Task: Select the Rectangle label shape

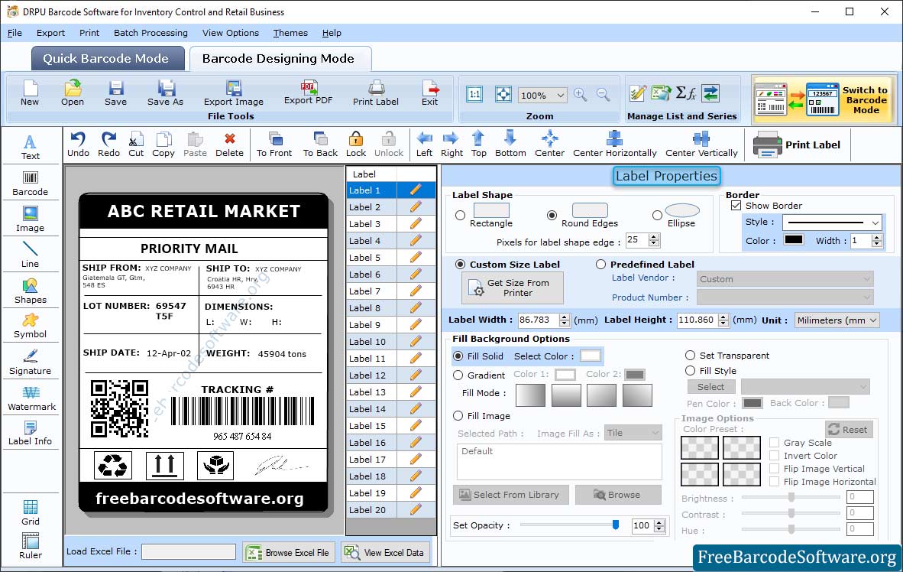Action: 460,215
